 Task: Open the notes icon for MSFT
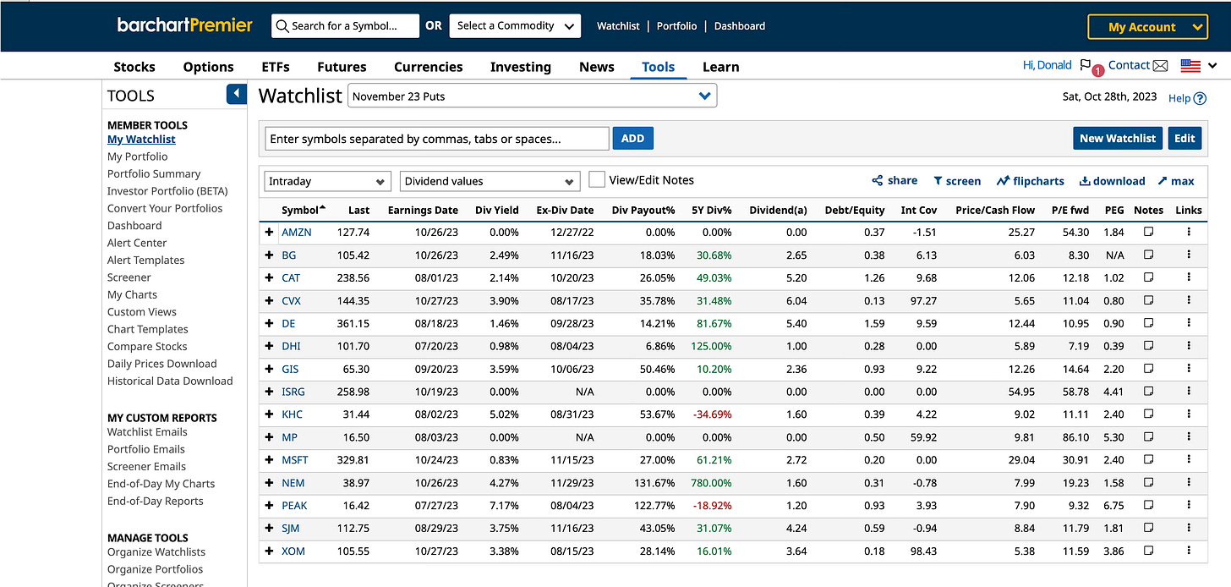click(1148, 460)
